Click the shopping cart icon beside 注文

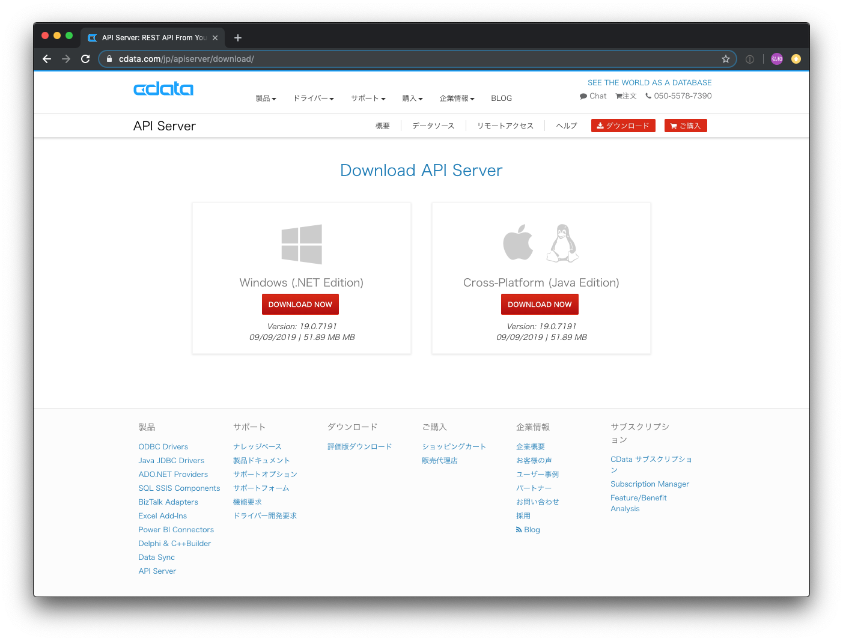618,96
